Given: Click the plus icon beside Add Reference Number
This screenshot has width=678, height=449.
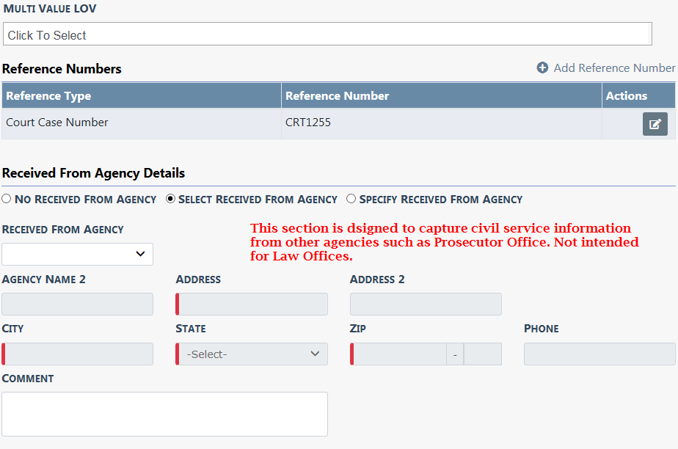Looking at the screenshot, I should [542, 67].
